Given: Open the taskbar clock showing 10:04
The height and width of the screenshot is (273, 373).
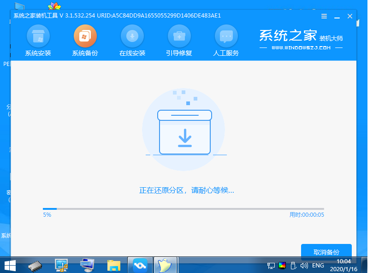Looking at the screenshot, I should (x=344, y=265).
